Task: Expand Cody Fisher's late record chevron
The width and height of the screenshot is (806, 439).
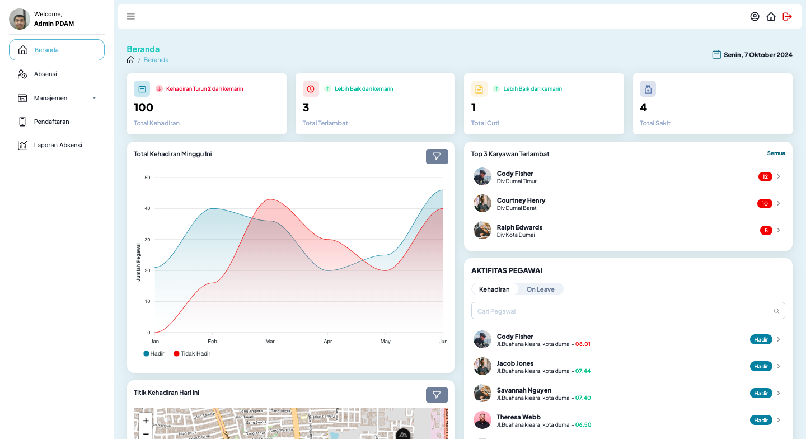Action: [779, 176]
